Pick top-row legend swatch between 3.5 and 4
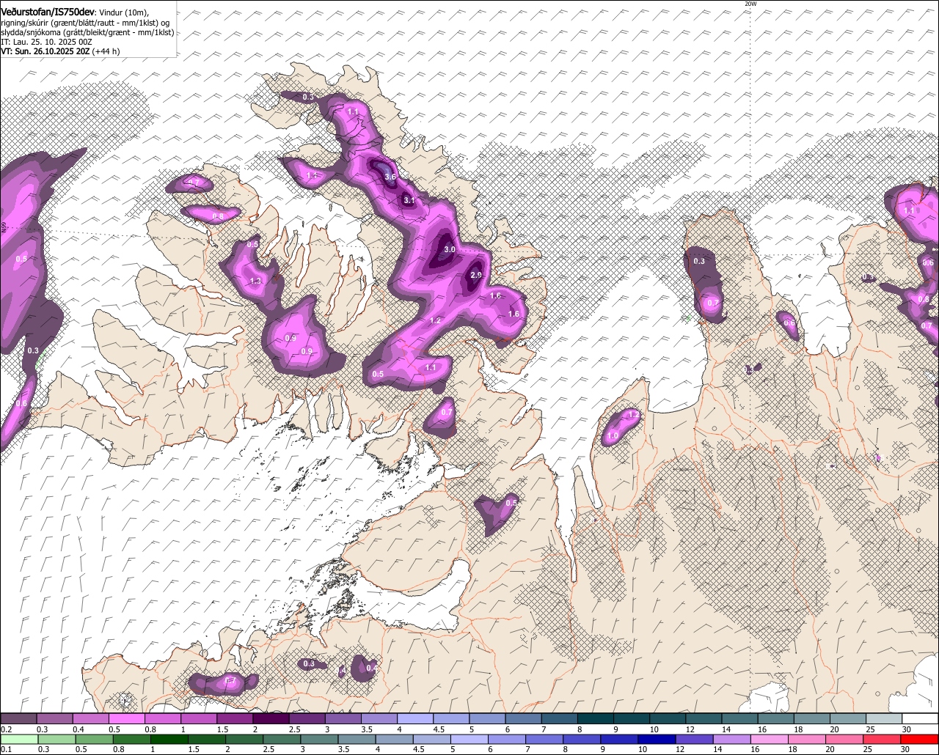 (379, 719)
